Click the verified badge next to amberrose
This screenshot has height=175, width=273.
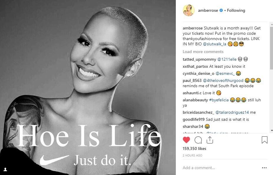pyautogui.click(x=221, y=10)
